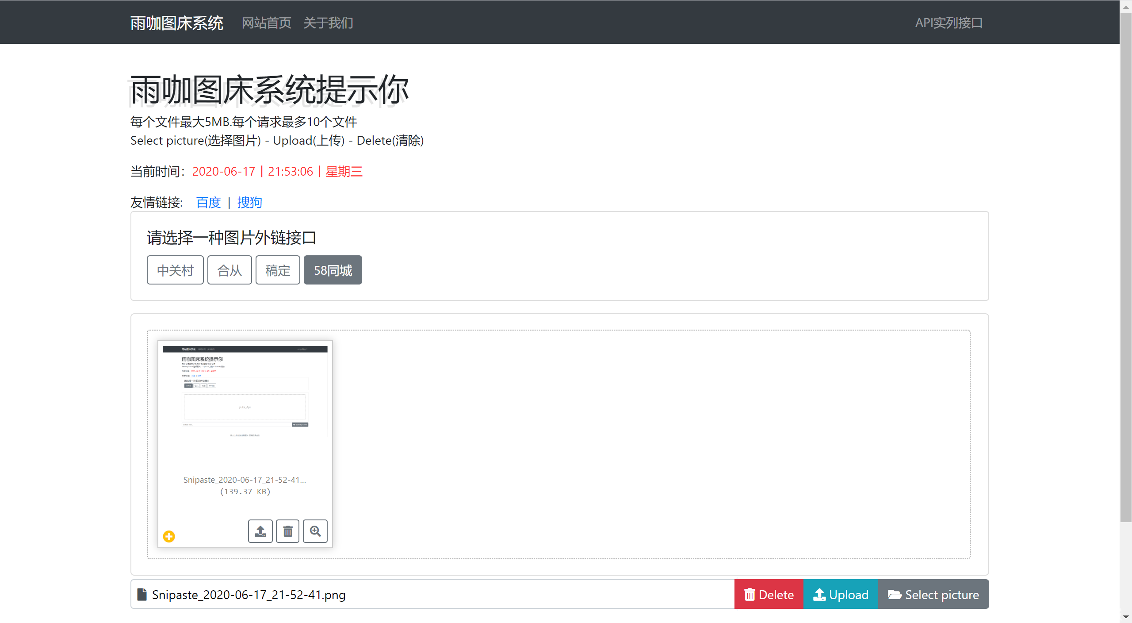This screenshot has width=1132, height=623.
Task: Click the yellow plus status icon
Action: pyautogui.click(x=169, y=536)
